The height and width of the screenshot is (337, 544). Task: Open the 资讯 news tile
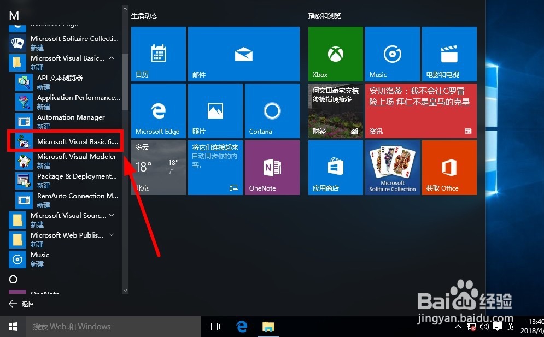coord(421,111)
